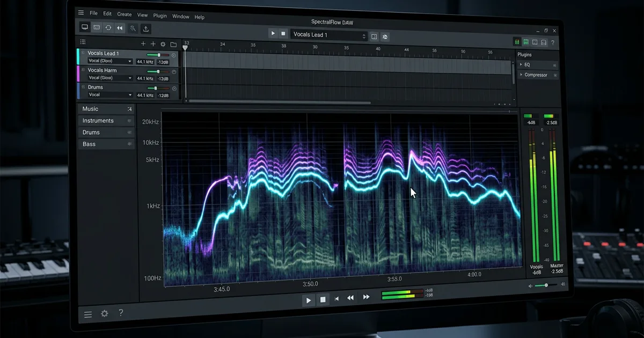
Task: Click the track list icon above tracks
Action: [83, 42]
